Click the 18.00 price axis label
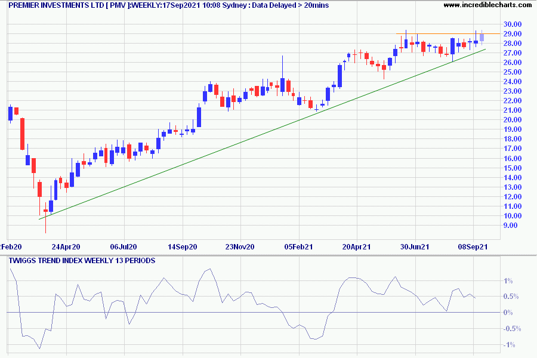The height and width of the screenshot is (358, 537). [x=513, y=139]
